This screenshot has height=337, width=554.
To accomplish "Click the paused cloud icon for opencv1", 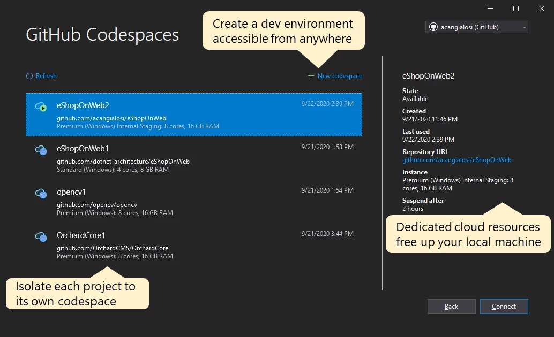I will (x=41, y=194).
